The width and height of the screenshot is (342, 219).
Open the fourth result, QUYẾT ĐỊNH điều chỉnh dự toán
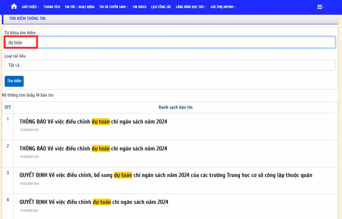(x=94, y=202)
